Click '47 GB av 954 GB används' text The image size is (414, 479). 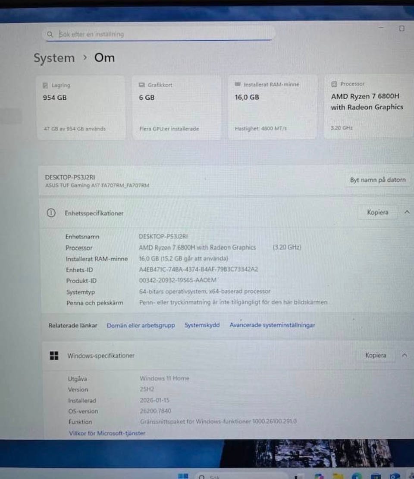click(x=75, y=129)
